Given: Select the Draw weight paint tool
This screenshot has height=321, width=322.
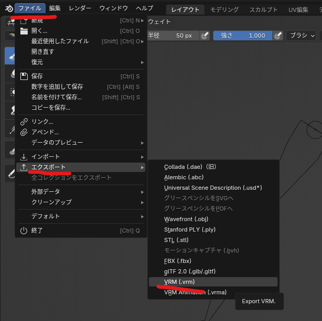Looking at the screenshot, I should click(10, 55).
